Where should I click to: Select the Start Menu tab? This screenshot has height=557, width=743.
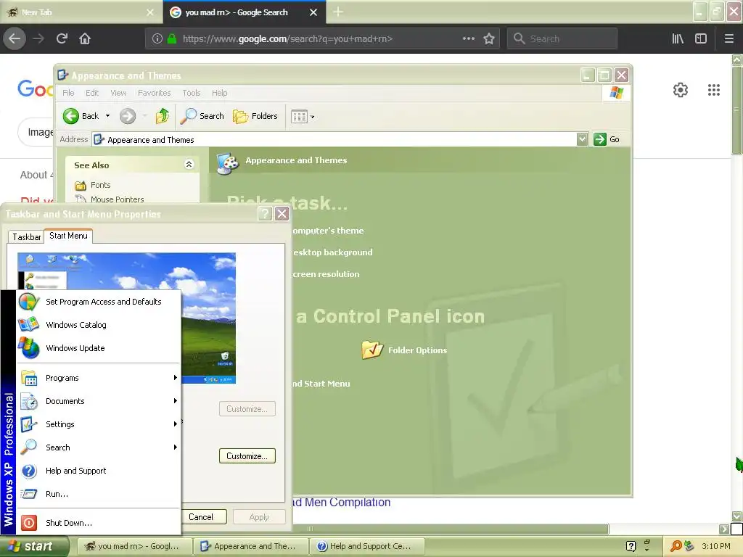pyautogui.click(x=68, y=236)
